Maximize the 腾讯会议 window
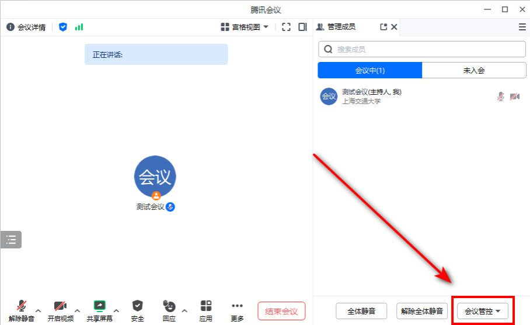The height and width of the screenshot is (325, 530). pos(505,9)
